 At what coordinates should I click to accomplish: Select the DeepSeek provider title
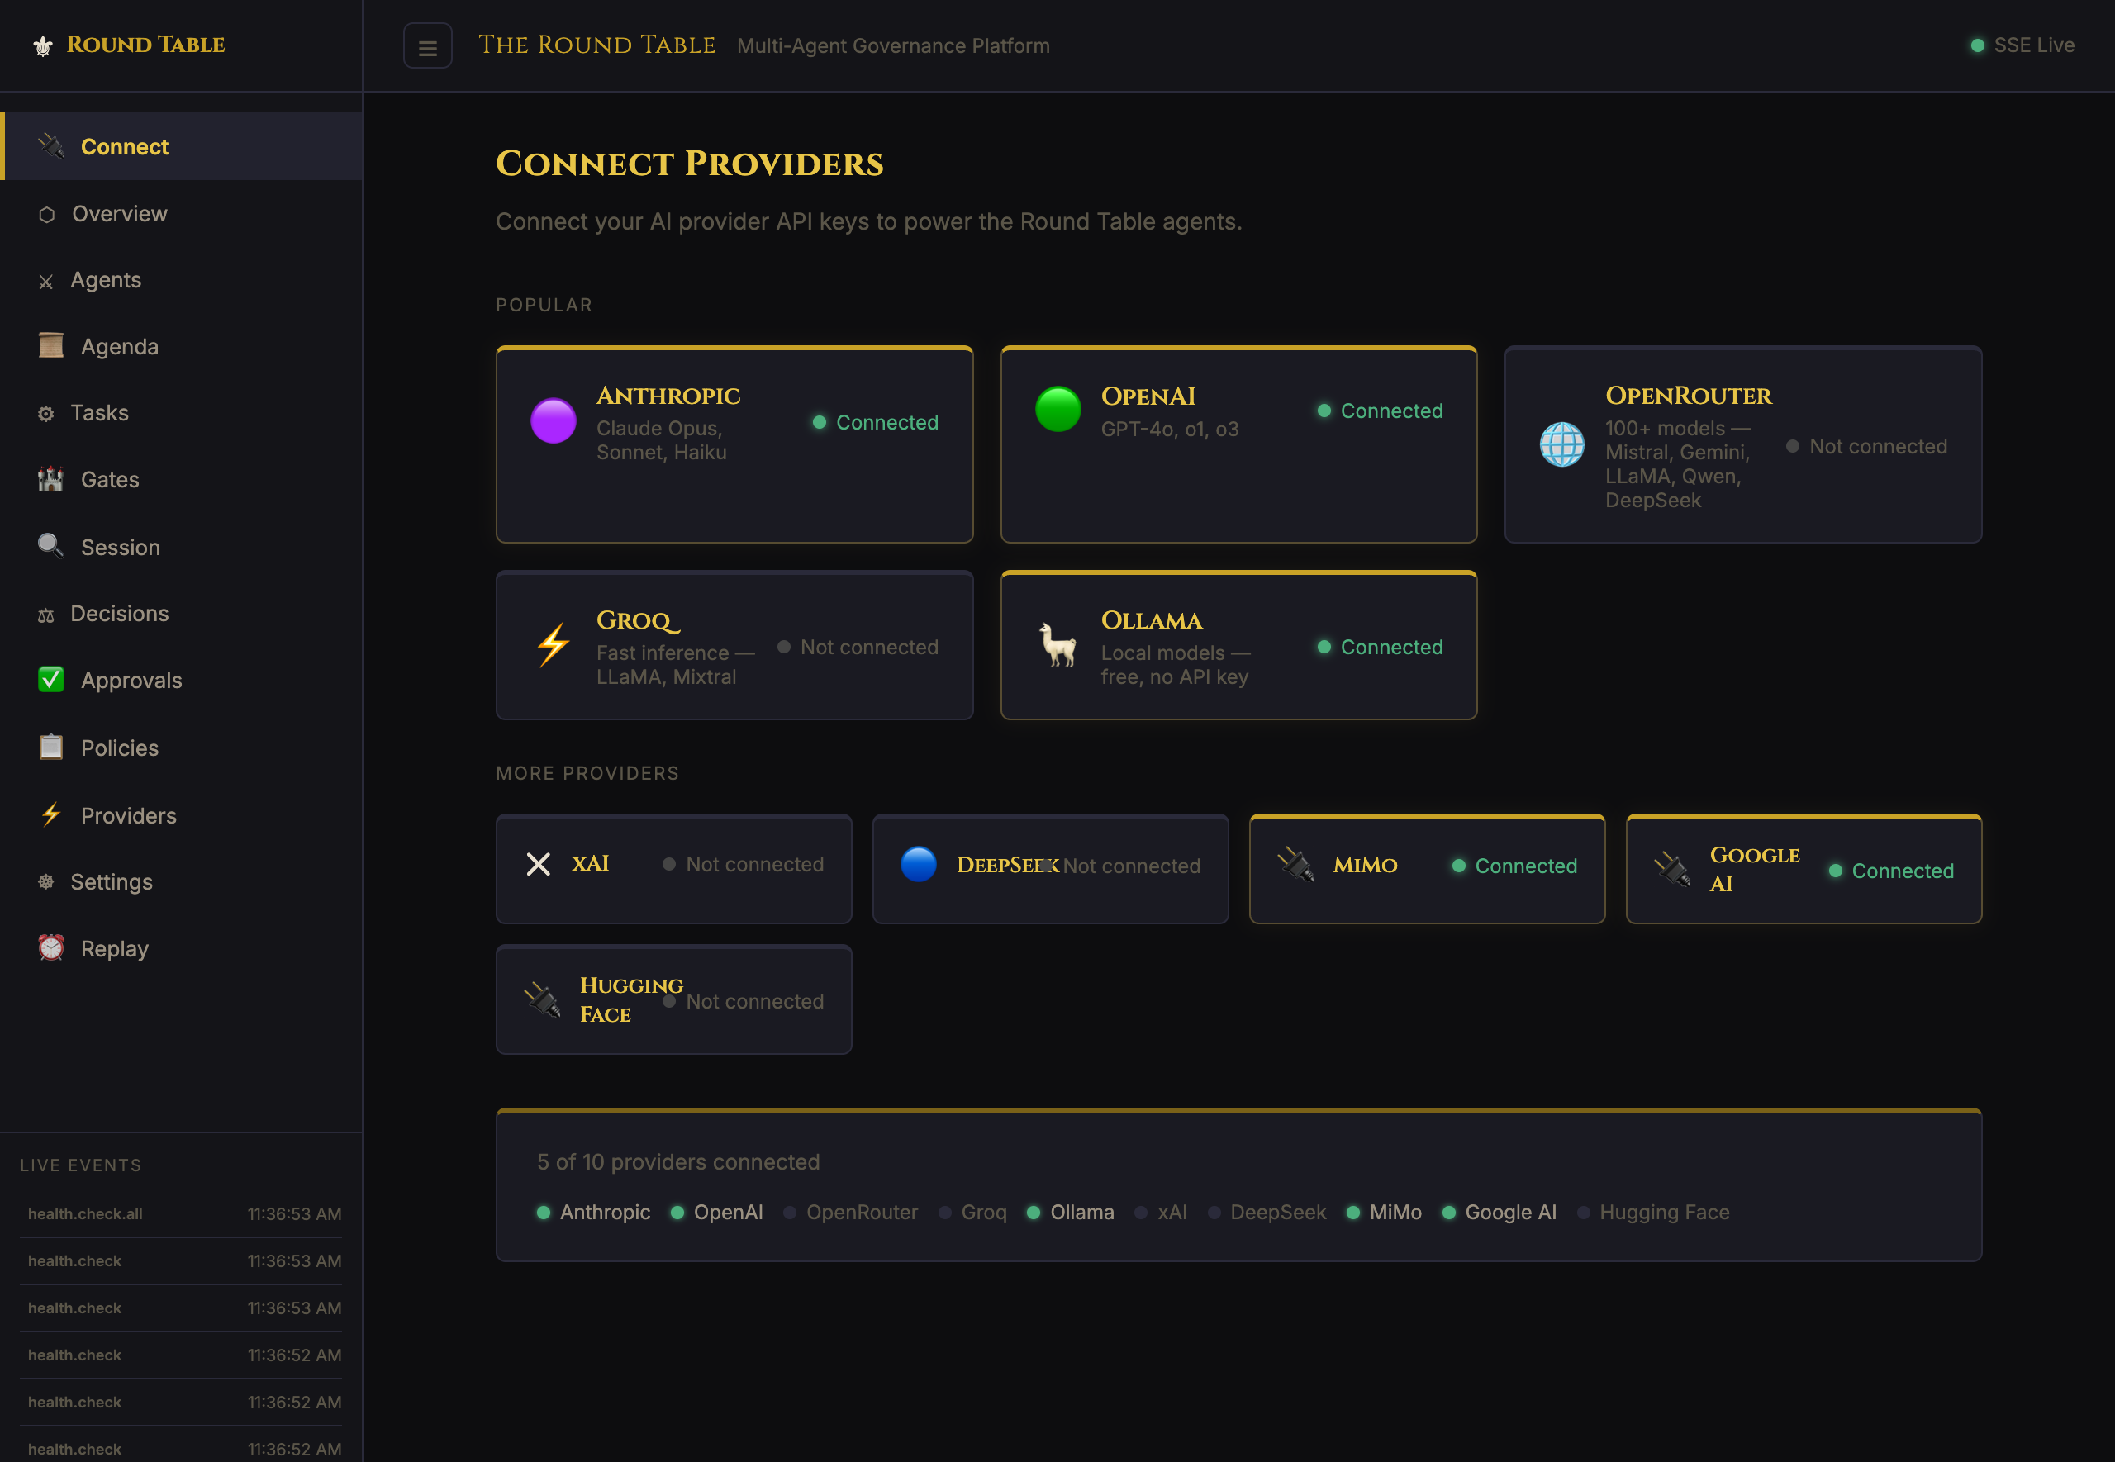[x=1008, y=865]
